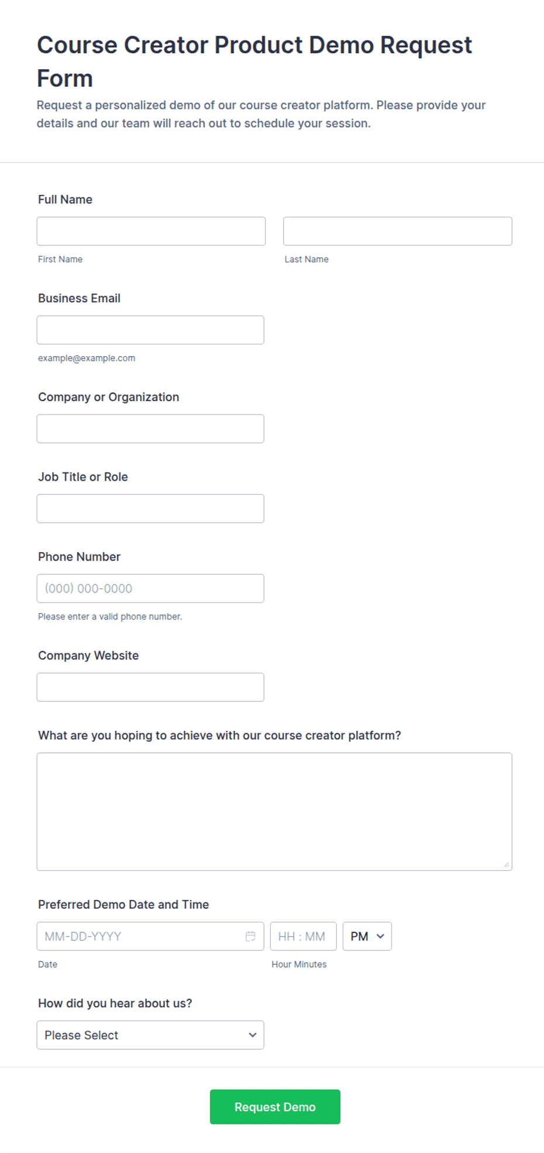Click the Business Email text box

point(150,330)
